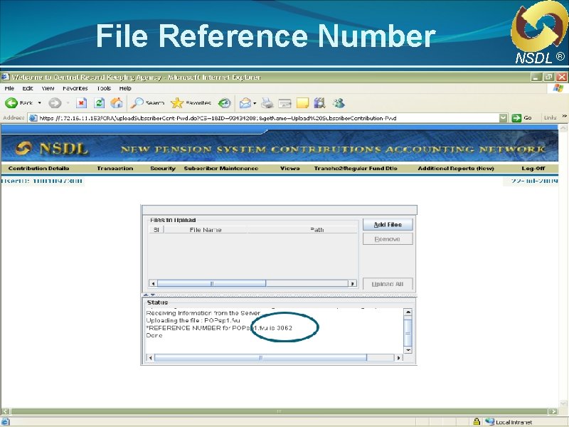This screenshot has width=569, height=427.
Task: Refresh the page with green arrows icon
Action: (99, 103)
